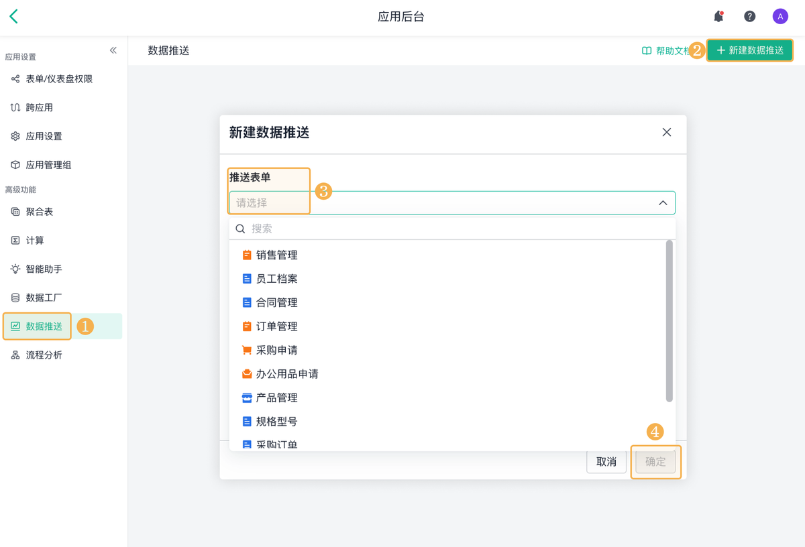
Task: Close the 新建数据推送 dialog
Action: 666,132
